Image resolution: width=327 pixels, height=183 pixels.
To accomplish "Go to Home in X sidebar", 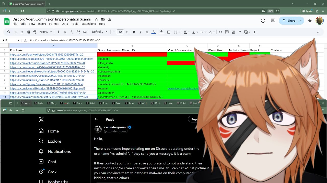I will 49,131.
